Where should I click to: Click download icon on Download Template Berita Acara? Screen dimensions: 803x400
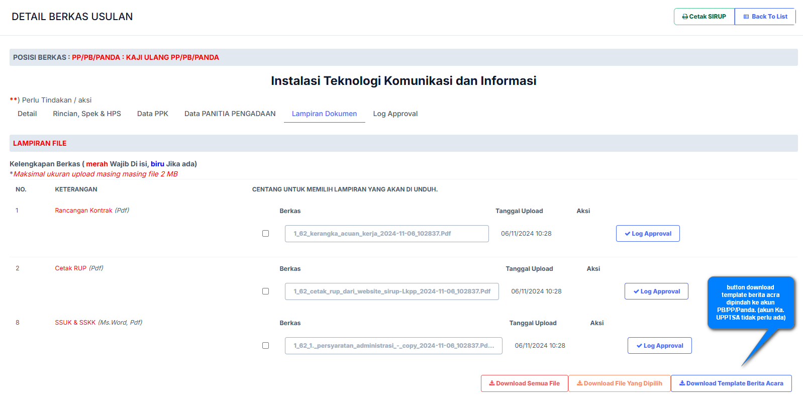(682, 383)
